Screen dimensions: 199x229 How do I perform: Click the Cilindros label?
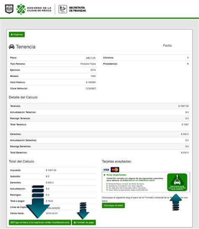point(108,58)
